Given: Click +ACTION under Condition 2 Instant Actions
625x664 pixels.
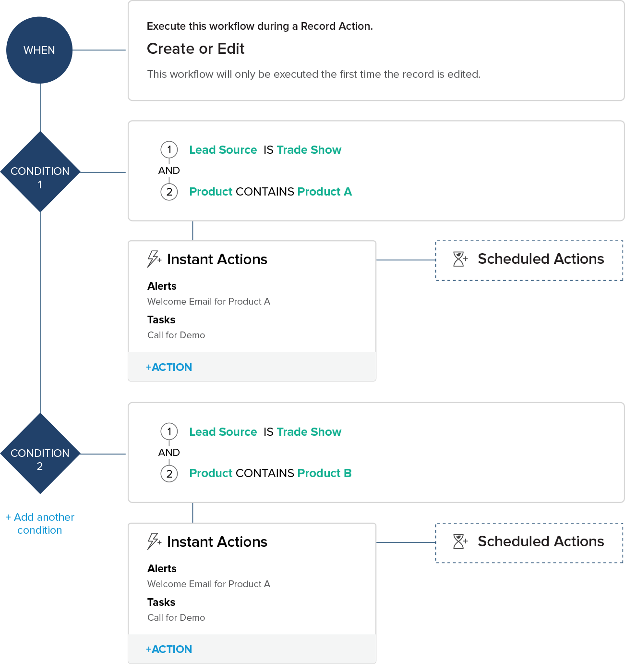Looking at the screenshot, I should point(169,649).
